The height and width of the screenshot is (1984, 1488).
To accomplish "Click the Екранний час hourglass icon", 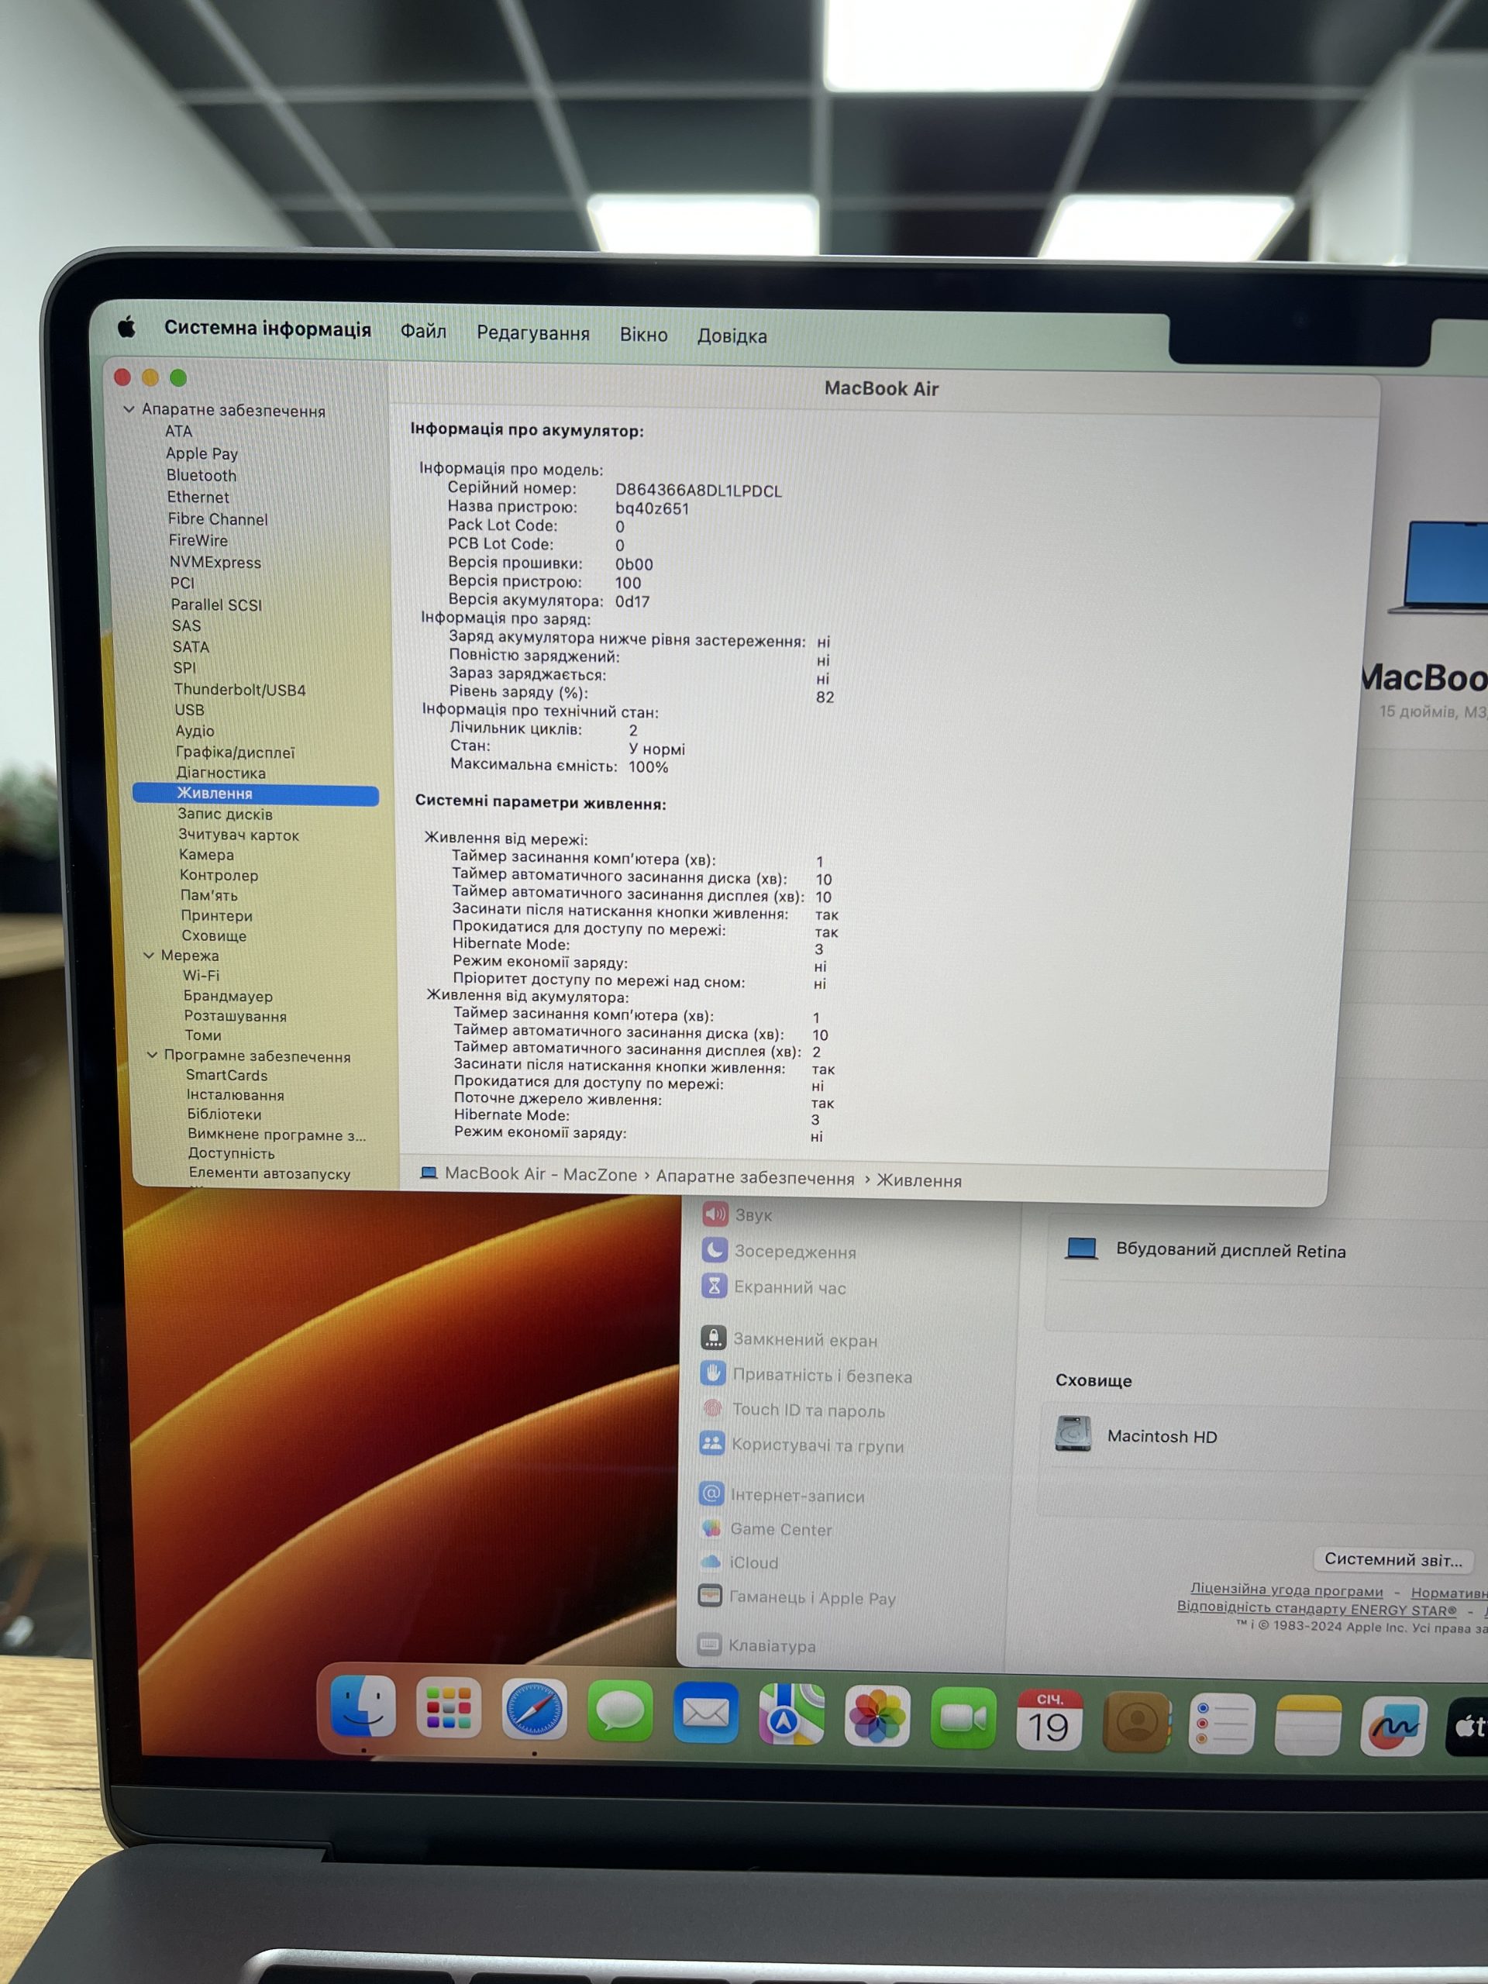I will pyautogui.click(x=714, y=1286).
